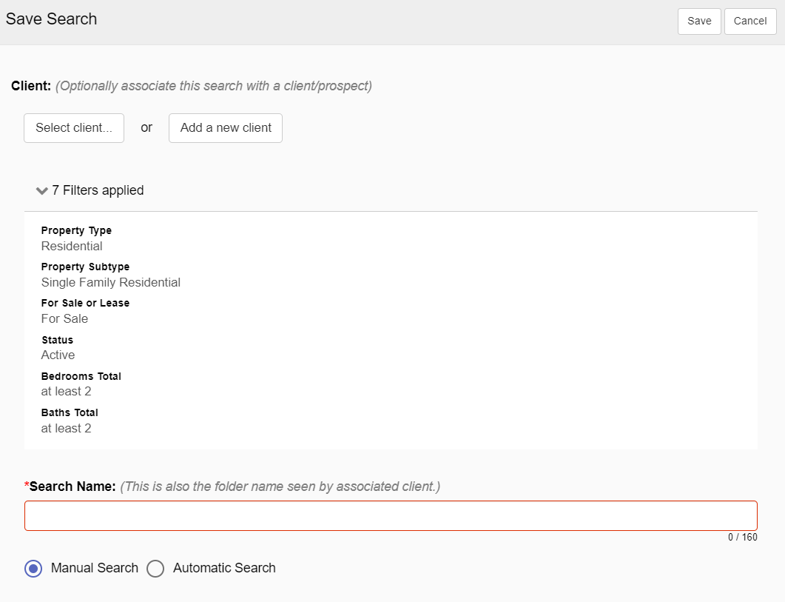Cancel saving the search
785x602 pixels.
[749, 21]
